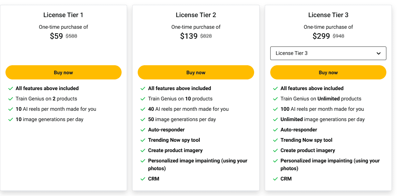Image resolution: width=397 pixels, height=196 pixels.
Task: Click Buy now under License Tier 3
Action: click(x=328, y=72)
